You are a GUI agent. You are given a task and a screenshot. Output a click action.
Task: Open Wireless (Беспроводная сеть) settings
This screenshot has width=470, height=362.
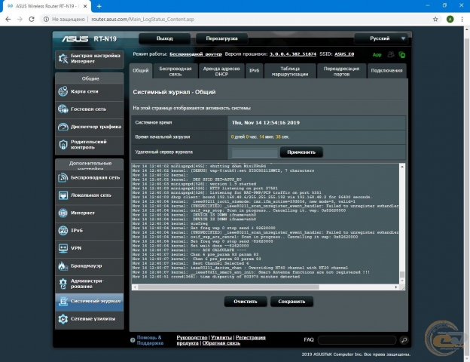click(x=90, y=178)
